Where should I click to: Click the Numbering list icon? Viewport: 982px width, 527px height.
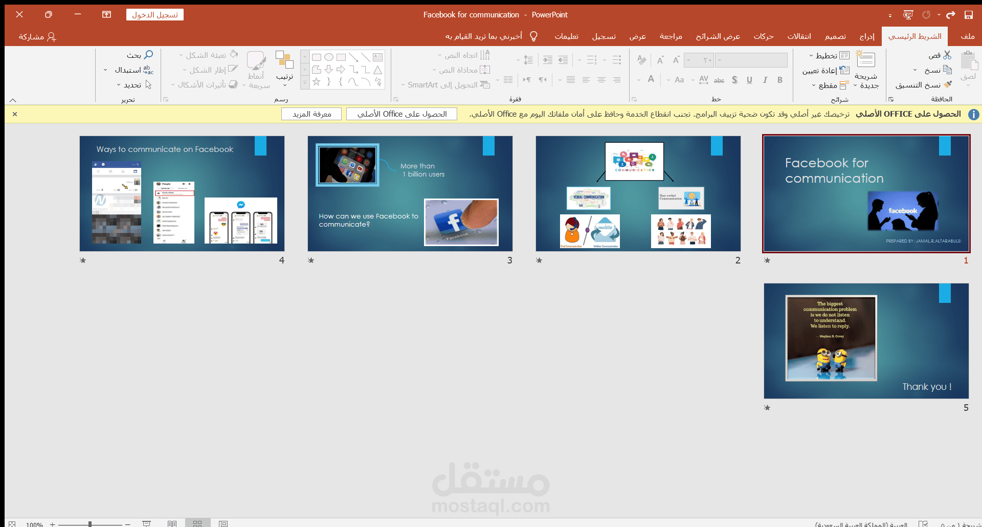click(592, 60)
